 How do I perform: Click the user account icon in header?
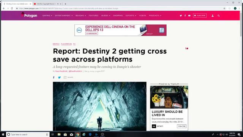pyautogui.click(x=213, y=16)
